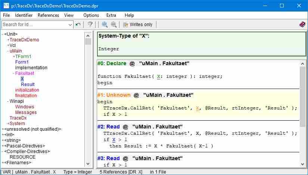Viewport: 308px width, 175px height.
Task: Toggle the Writes only button
Action: click(x=138, y=25)
